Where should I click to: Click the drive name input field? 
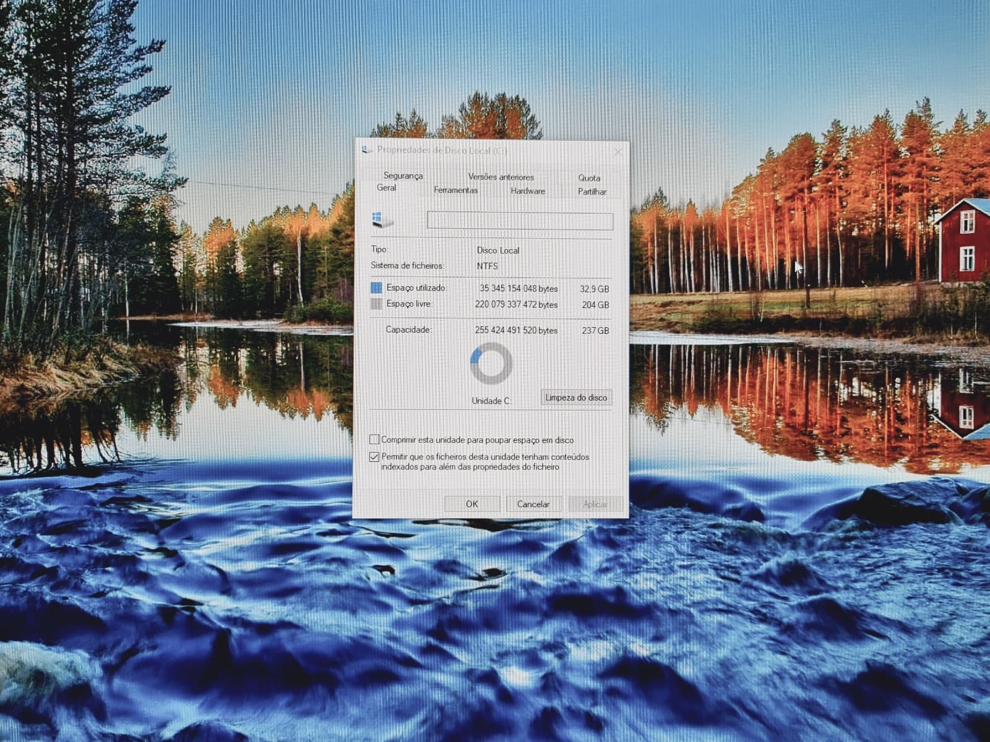coord(520,221)
